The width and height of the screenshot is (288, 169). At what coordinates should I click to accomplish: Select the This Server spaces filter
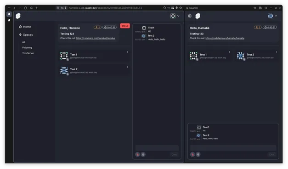[x=28, y=53]
